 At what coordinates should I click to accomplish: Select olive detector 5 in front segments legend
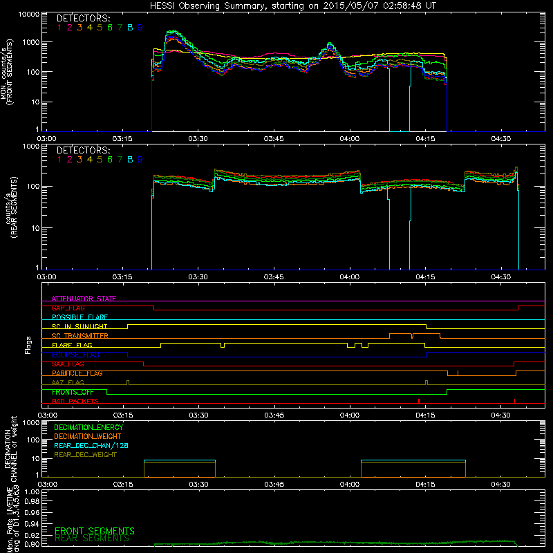pos(100,28)
